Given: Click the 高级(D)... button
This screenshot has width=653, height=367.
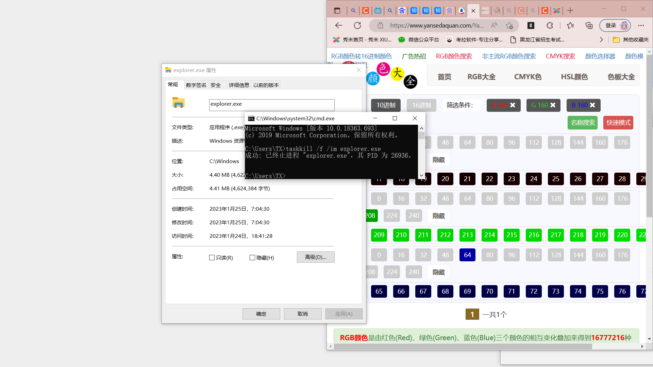Looking at the screenshot, I should [315, 257].
